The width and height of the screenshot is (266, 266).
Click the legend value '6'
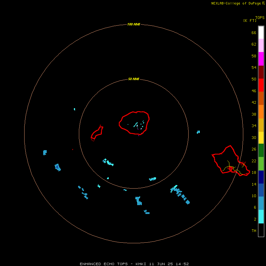pyautogui.click(x=255, y=207)
